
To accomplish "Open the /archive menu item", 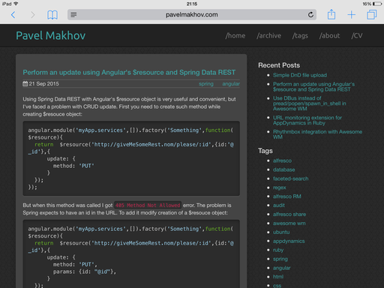I will tap(268, 36).
